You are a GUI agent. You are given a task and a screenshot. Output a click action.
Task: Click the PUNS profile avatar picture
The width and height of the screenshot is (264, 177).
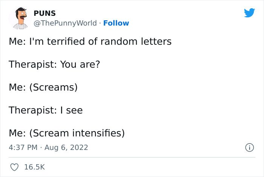[x=20, y=18]
